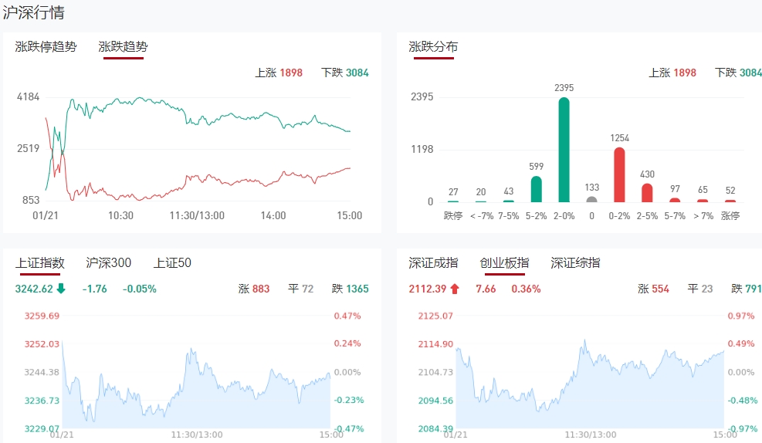Click the 20 bar for <-7%

pos(481,201)
